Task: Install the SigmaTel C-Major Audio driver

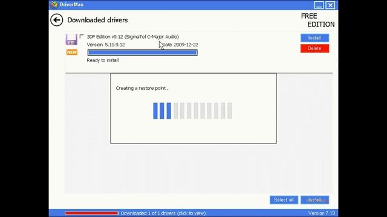Action: (314, 38)
